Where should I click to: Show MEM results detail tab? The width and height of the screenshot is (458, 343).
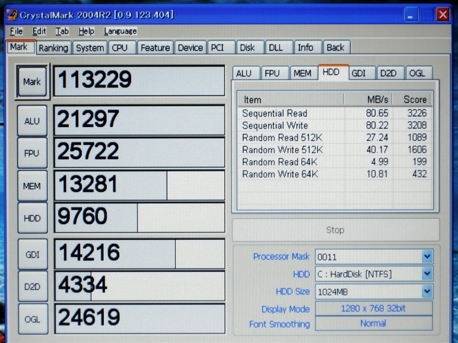[304, 73]
